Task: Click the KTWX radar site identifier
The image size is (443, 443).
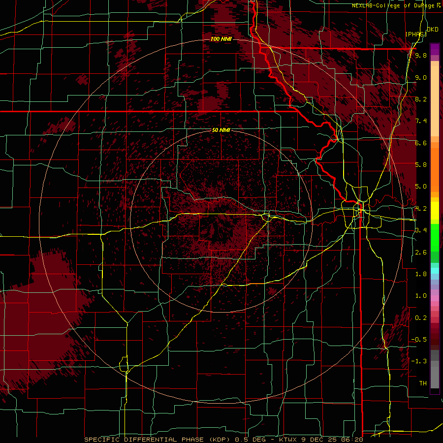Action: point(289,440)
